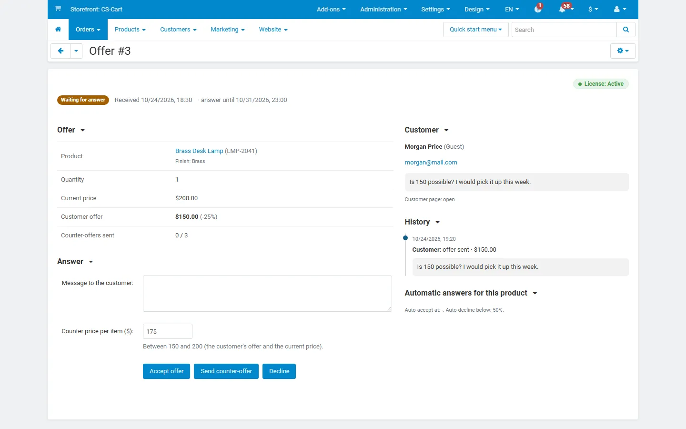Select the customer offer value $150.00

(187, 217)
